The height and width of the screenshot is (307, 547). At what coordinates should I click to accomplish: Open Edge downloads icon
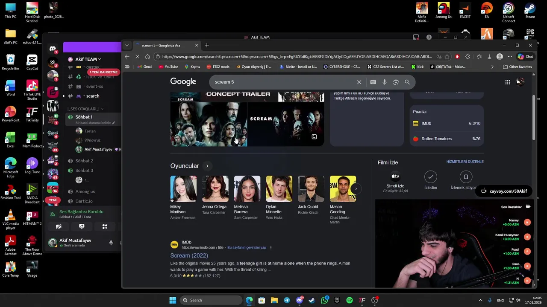click(489, 56)
